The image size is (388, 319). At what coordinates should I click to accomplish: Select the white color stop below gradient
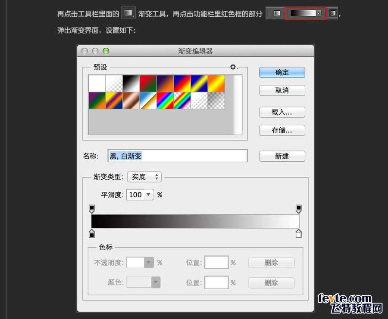(x=299, y=233)
